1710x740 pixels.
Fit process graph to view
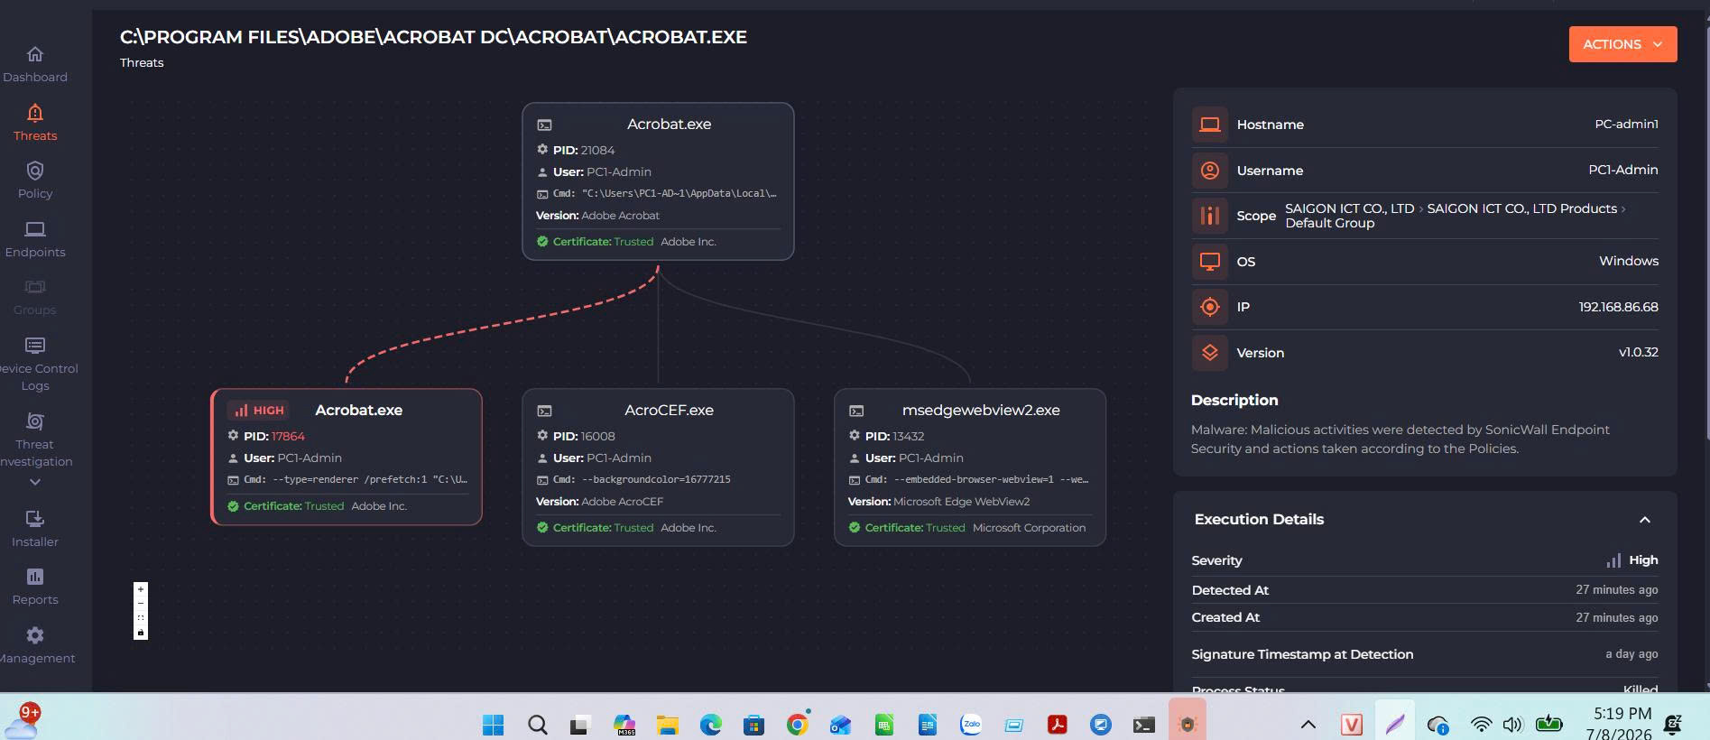140,618
